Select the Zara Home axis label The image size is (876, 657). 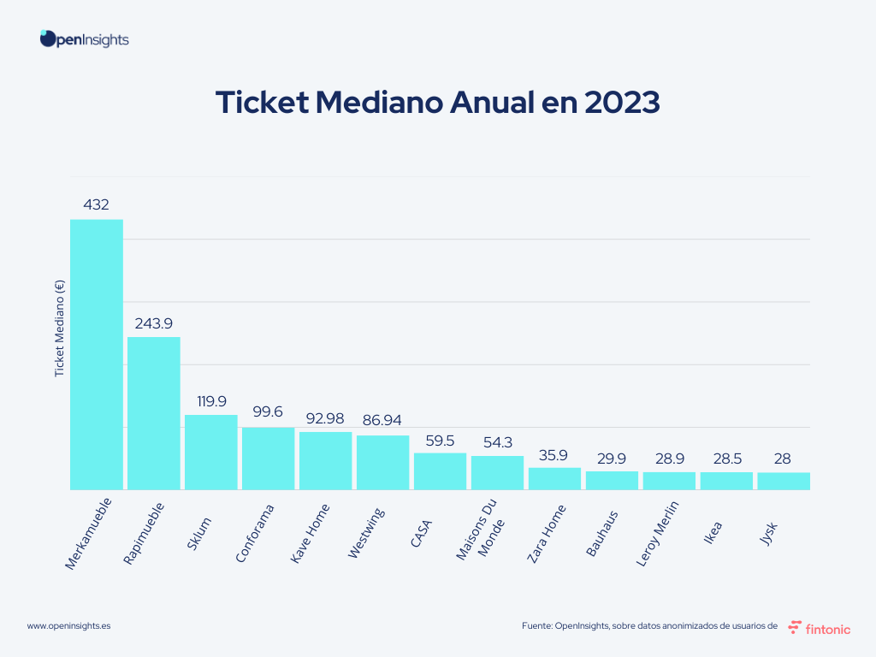tap(549, 530)
